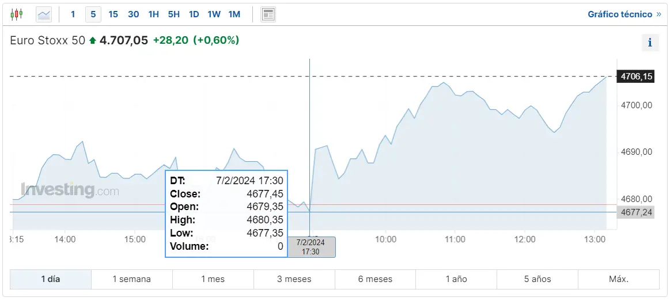Switch to 1 semana range
This screenshot has height=301, width=670.
(132, 279)
